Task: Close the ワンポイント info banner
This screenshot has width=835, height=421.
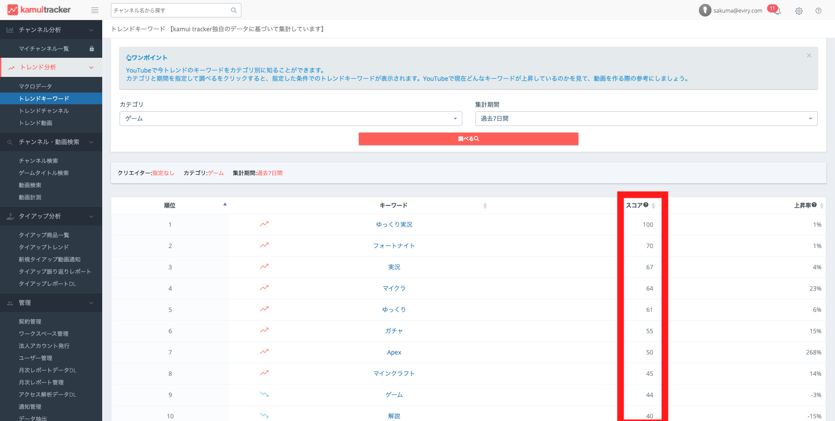Action: coord(809,56)
